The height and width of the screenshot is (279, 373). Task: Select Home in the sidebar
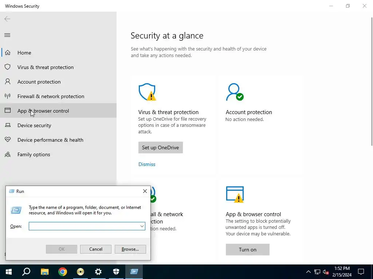58,53
